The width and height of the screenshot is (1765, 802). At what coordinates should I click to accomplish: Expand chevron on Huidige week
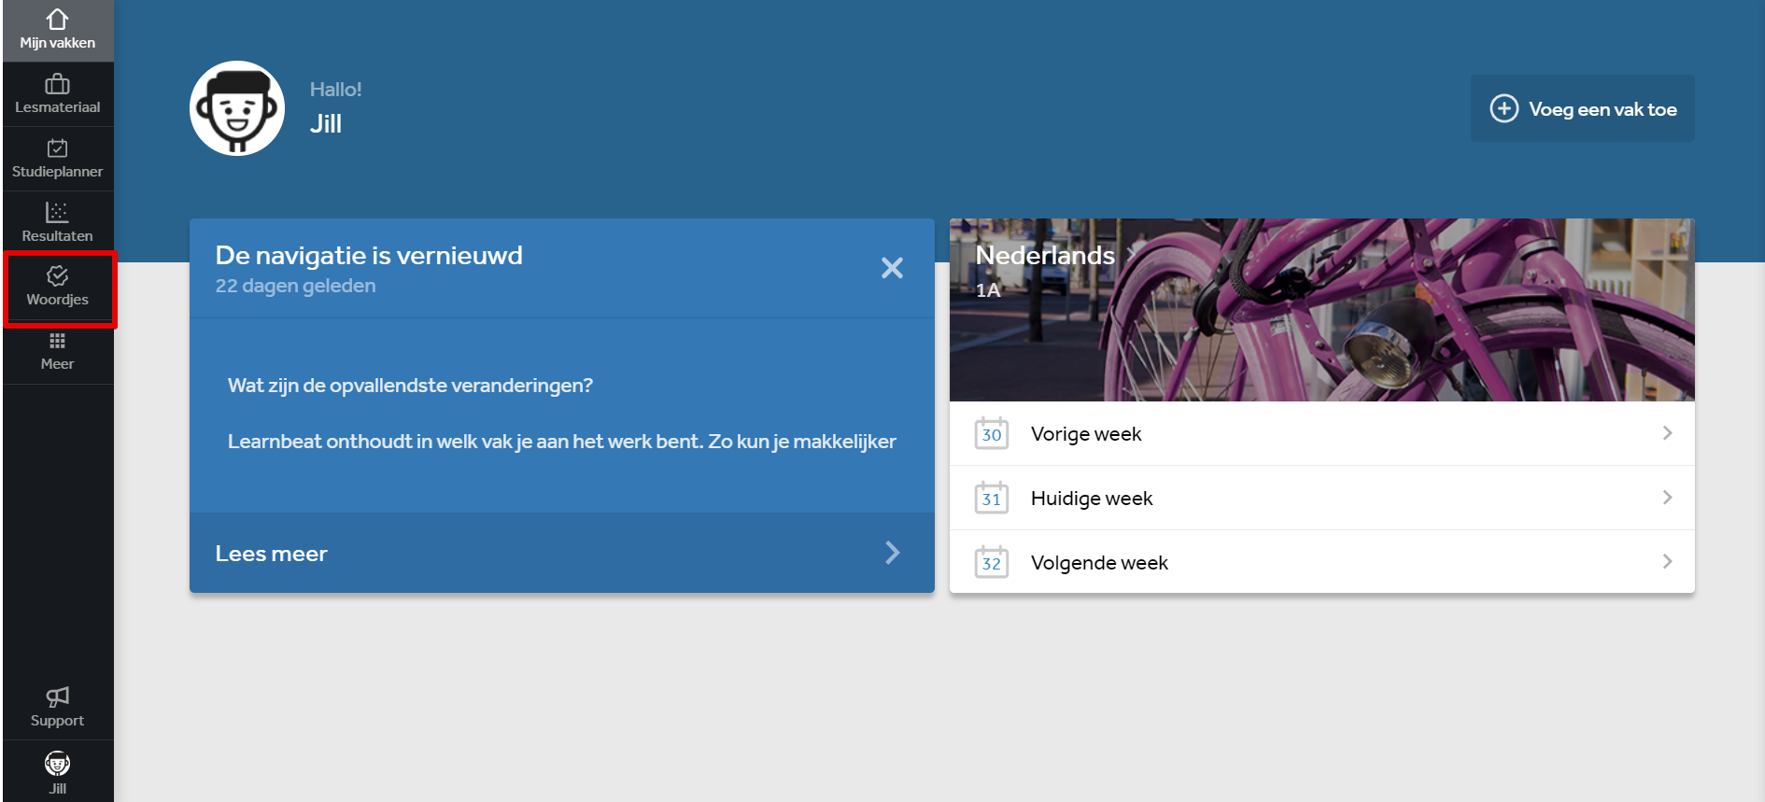point(1667,498)
